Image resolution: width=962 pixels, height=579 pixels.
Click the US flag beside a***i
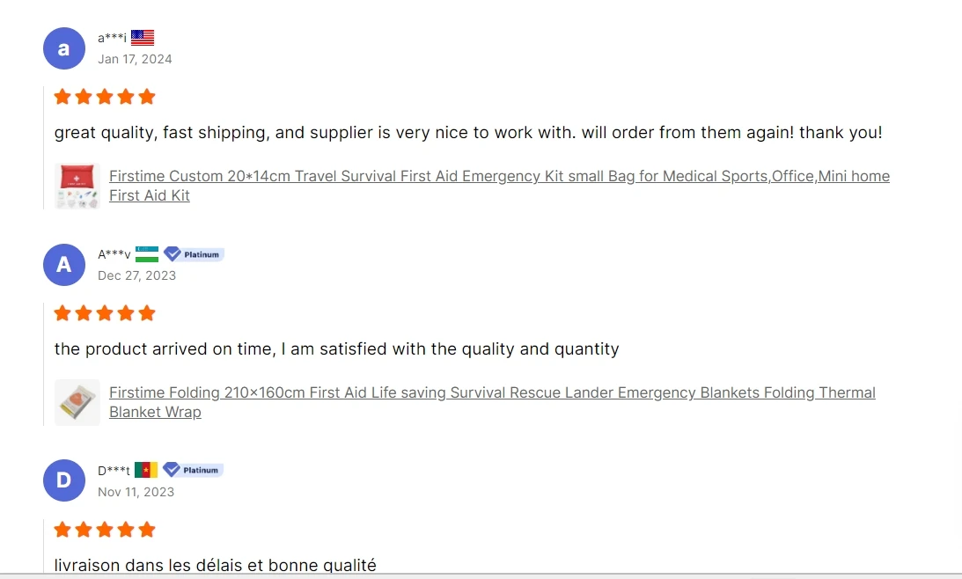(x=143, y=37)
